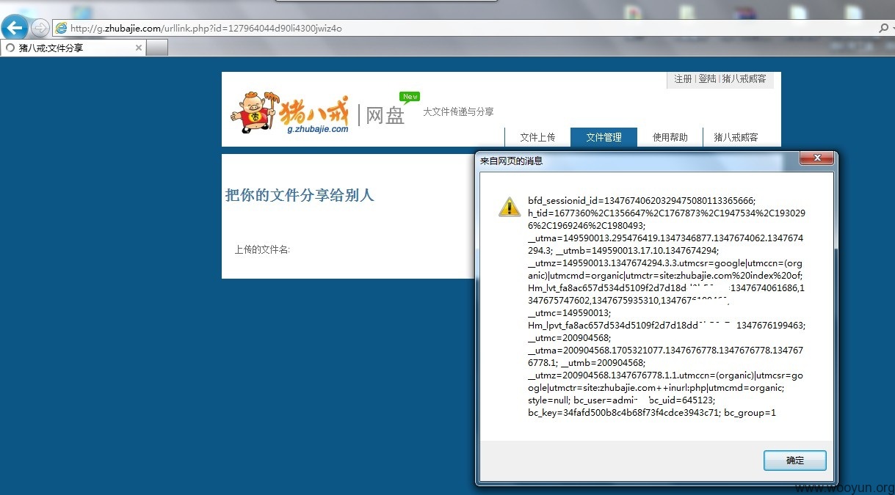Go back with the browser back arrow
895x495 pixels.
tap(15, 28)
